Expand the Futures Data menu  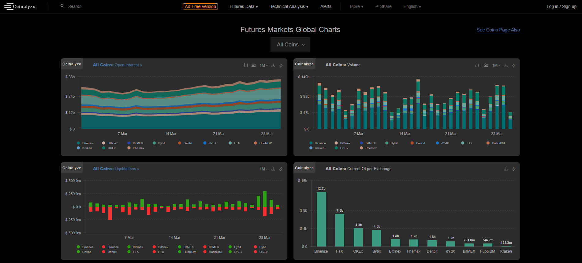[244, 6]
